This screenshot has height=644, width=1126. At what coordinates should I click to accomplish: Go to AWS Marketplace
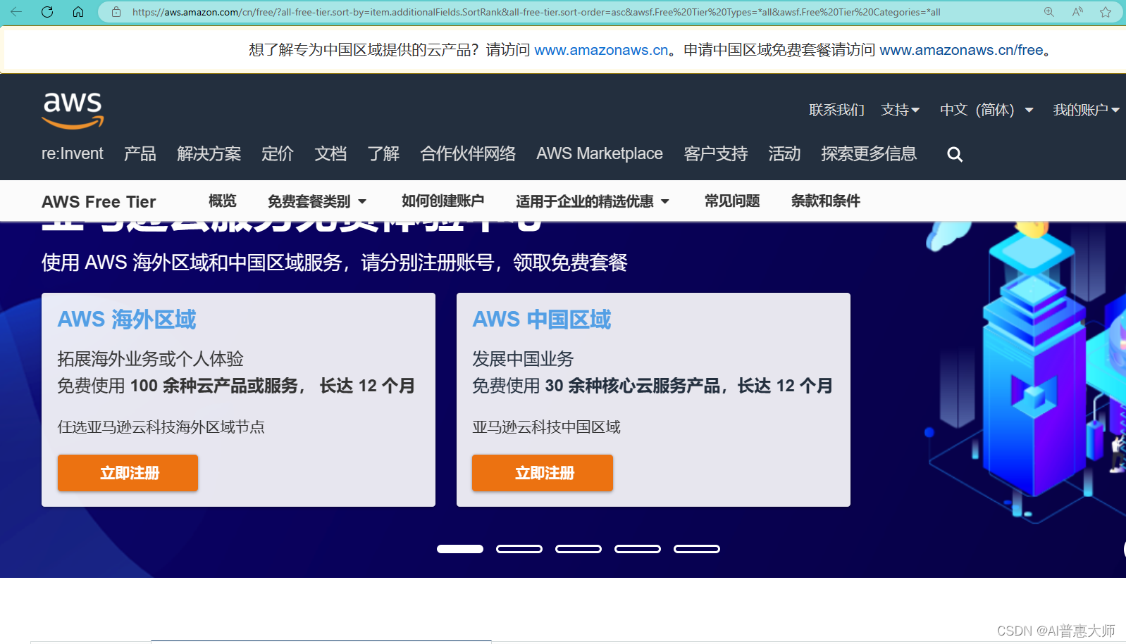[x=600, y=153]
